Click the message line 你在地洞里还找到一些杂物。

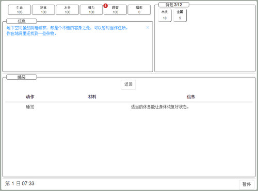point(31,33)
